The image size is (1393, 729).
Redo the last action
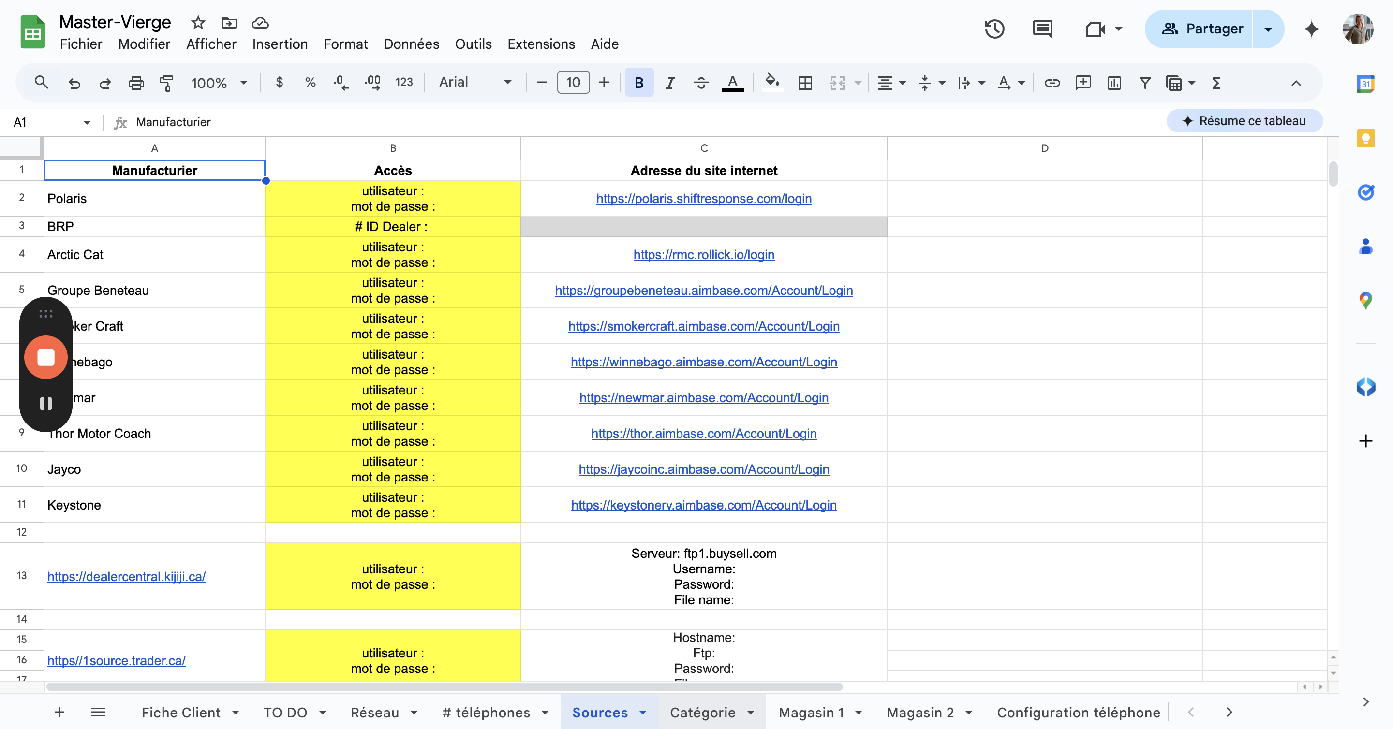click(105, 83)
